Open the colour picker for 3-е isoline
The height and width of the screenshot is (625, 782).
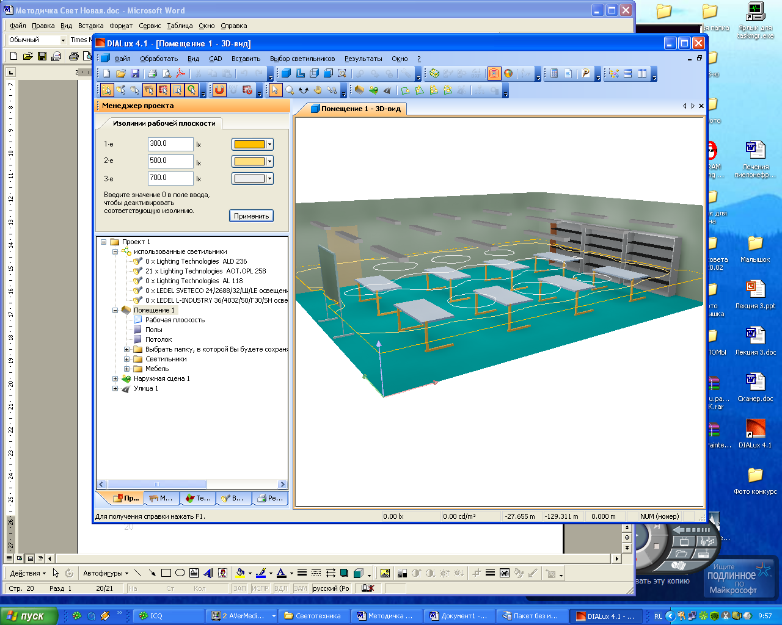click(x=252, y=179)
